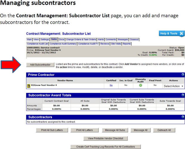The height and width of the screenshot is (149, 185).
Task: Open the Site Visits tab
Action: tap(116, 44)
